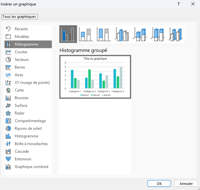
Task: Select the Cascade waterfall chart icon
Action: click(x=8, y=151)
